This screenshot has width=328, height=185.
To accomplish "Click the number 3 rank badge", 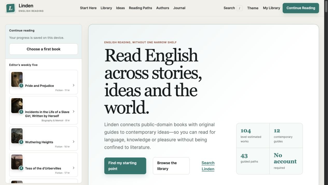I will (21, 142).
